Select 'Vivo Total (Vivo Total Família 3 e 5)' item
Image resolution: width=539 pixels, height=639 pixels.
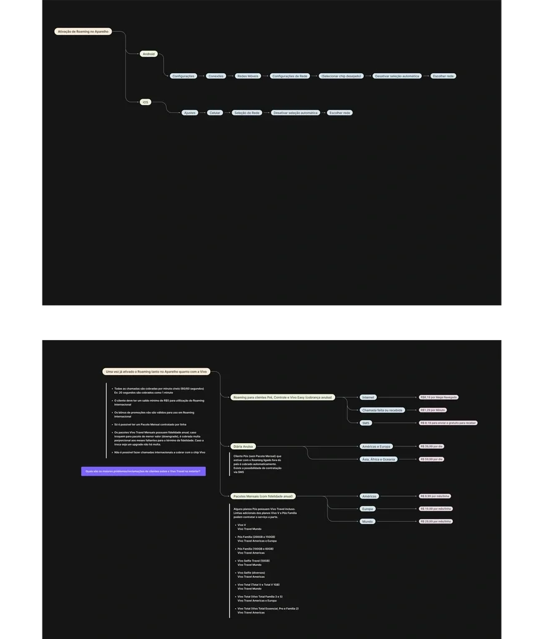click(x=259, y=598)
